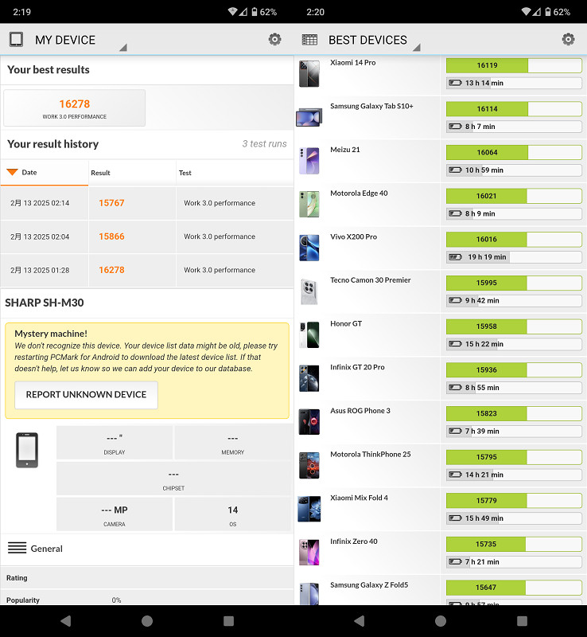Tap the CHIPSET spec tile

pos(173,479)
